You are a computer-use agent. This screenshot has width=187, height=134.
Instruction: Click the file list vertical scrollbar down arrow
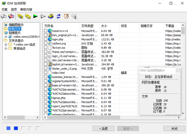pyautogui.click(x=183, y=113)
